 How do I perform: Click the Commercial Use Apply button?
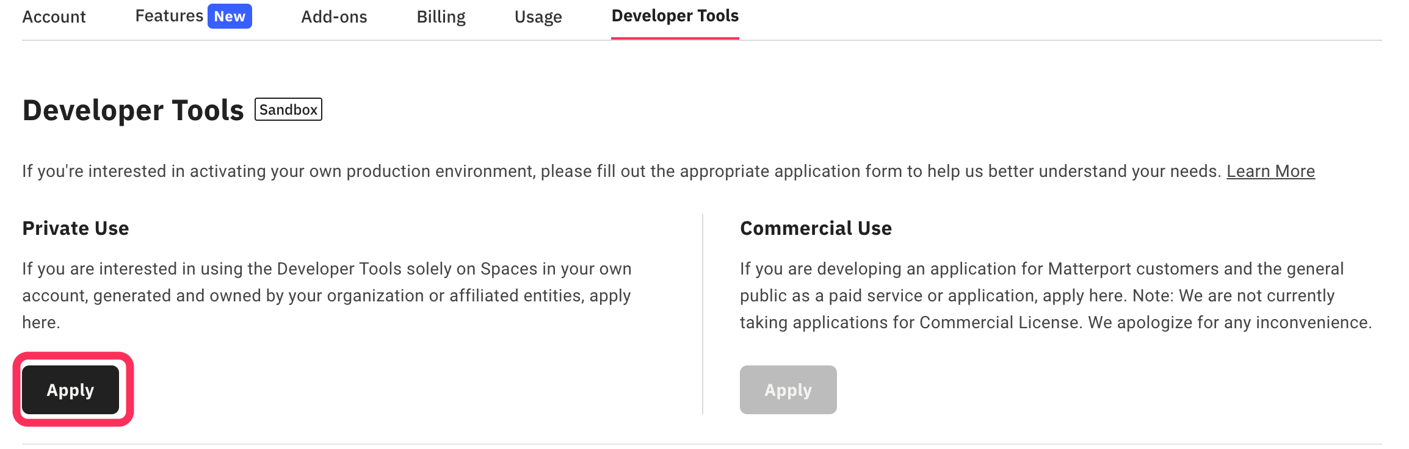[788, 390]
